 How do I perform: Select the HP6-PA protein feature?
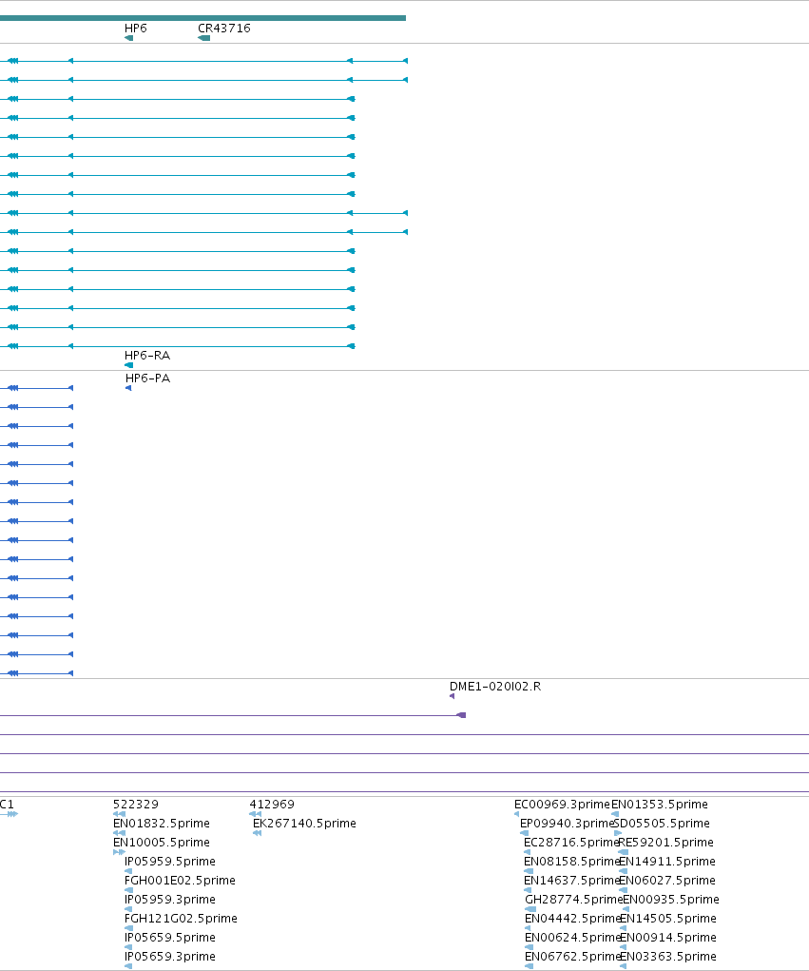128,388
